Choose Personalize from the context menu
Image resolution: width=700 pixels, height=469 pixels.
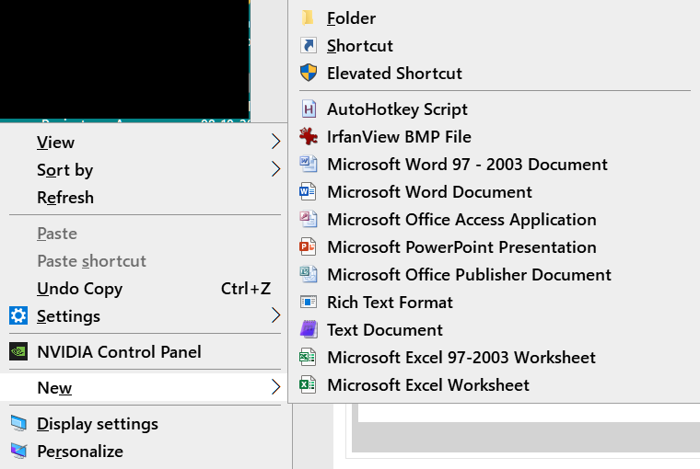pos(146,452)
